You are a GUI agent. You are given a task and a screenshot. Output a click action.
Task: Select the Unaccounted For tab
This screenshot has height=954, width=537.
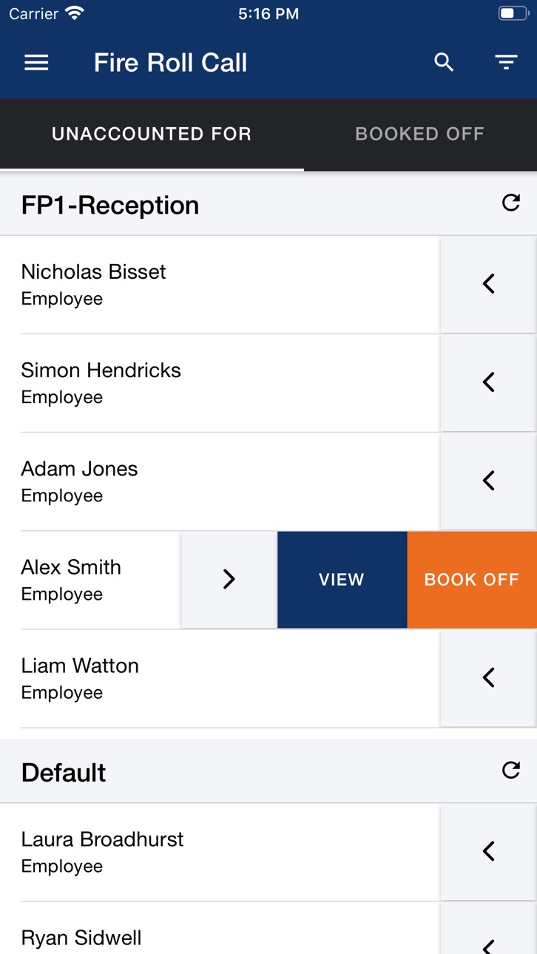152,134
